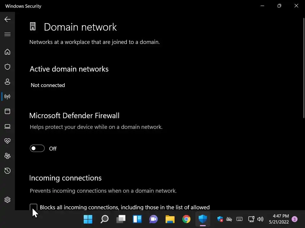
Task: Check Blocks all incoming connections checkbox
Action: 33,207
